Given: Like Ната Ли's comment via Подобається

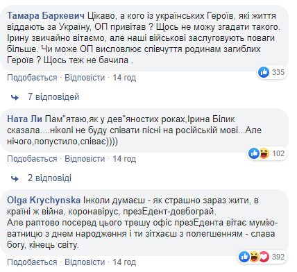Looking at the screenshot, I should 32,159.
